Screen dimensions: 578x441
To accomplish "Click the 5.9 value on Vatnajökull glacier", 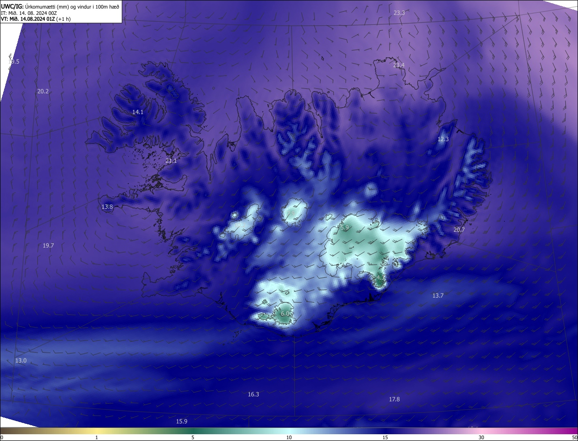I will [345, 228].
